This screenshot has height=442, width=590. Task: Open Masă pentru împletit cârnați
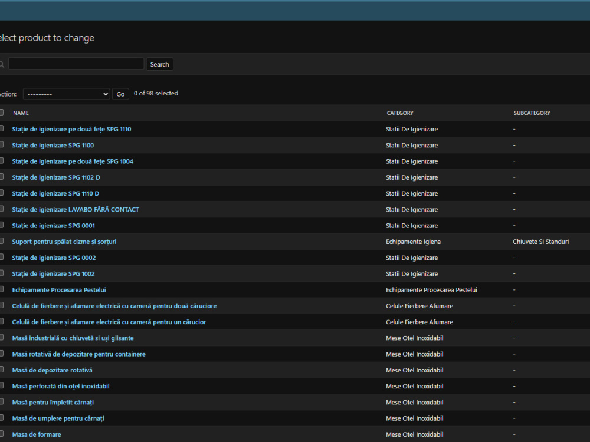[x=53, y=403]
